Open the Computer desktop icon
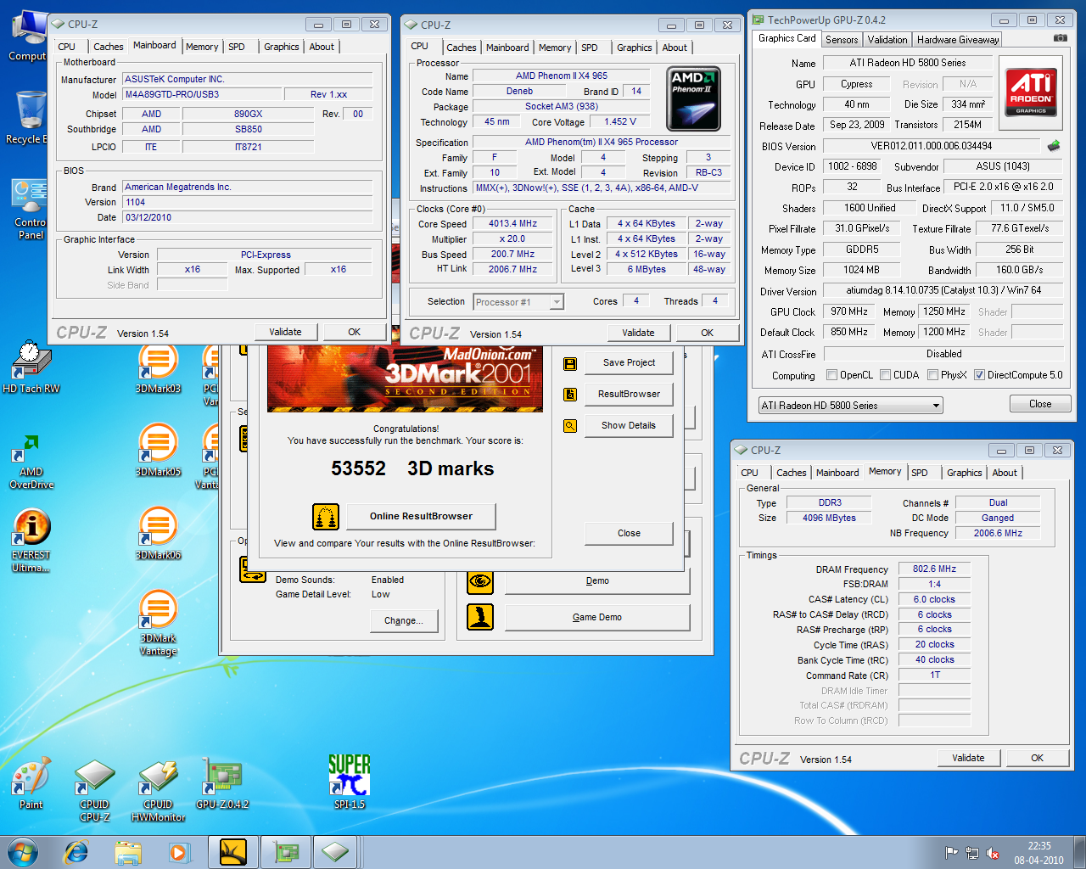This screenshot has height=869, width=1086. pyautogui.click(x=29, y=35)
